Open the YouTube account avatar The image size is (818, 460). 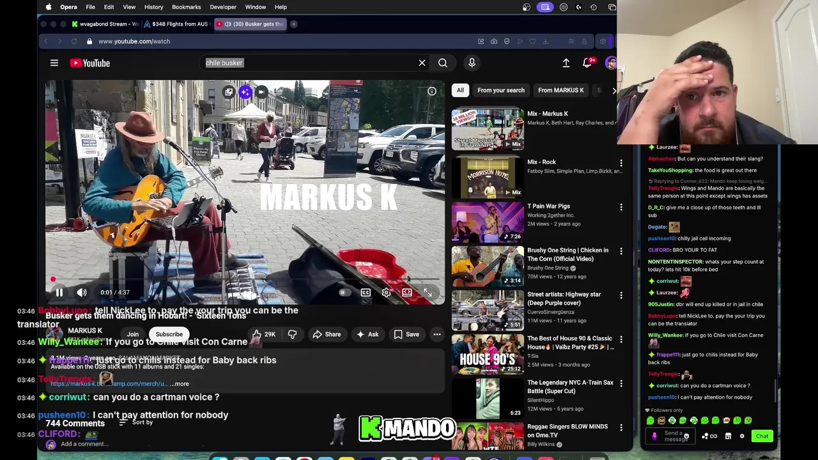pyautogui.click(x=610, y=63)
